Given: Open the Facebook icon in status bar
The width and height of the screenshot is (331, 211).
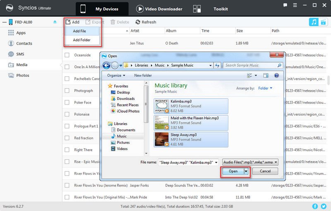Looking at the screenshot, I should coord(315,206).
